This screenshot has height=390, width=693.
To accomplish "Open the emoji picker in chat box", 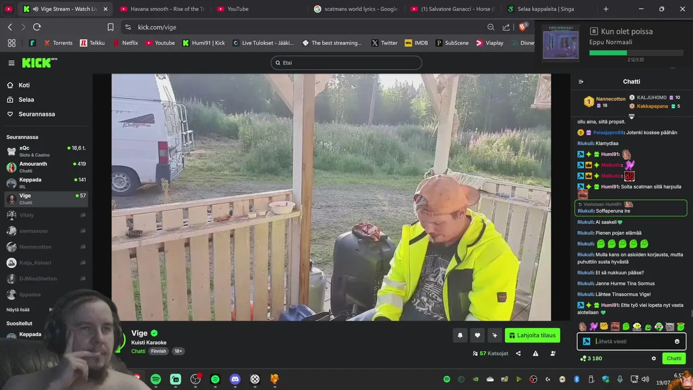I will point(677,341).
